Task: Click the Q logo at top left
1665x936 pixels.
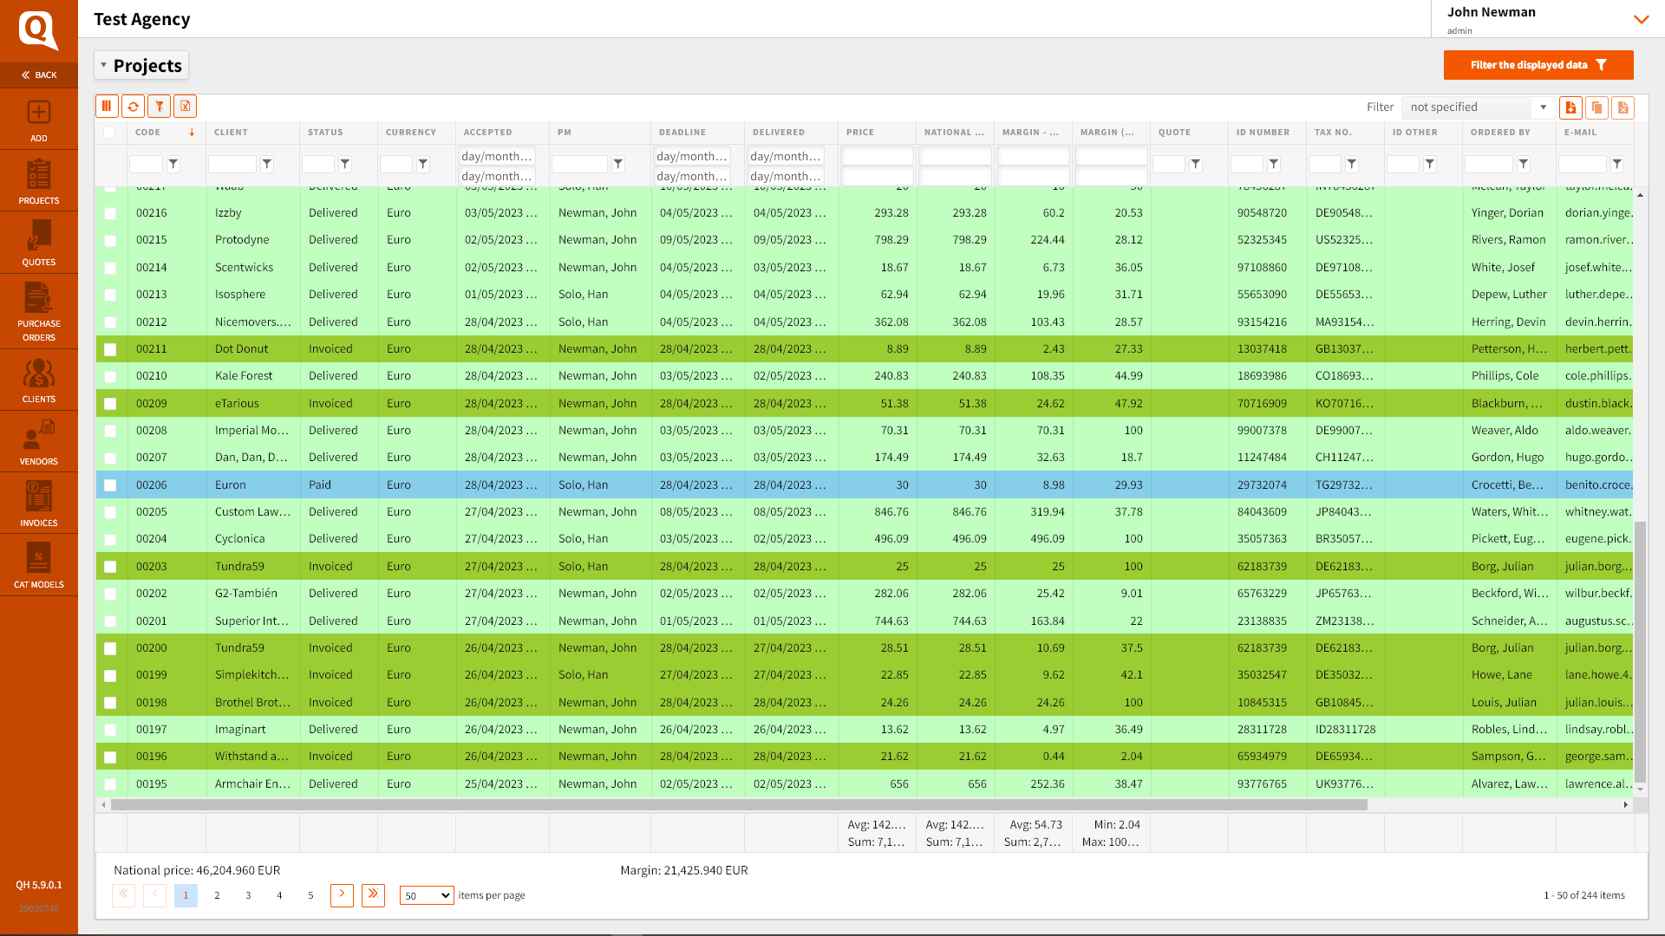Action: point(39,30)
